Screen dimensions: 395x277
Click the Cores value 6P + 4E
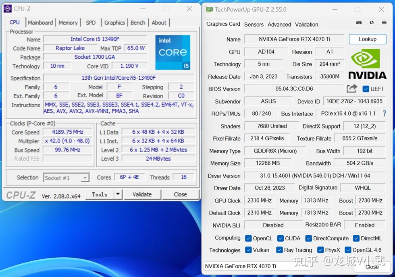coord(129,177)
